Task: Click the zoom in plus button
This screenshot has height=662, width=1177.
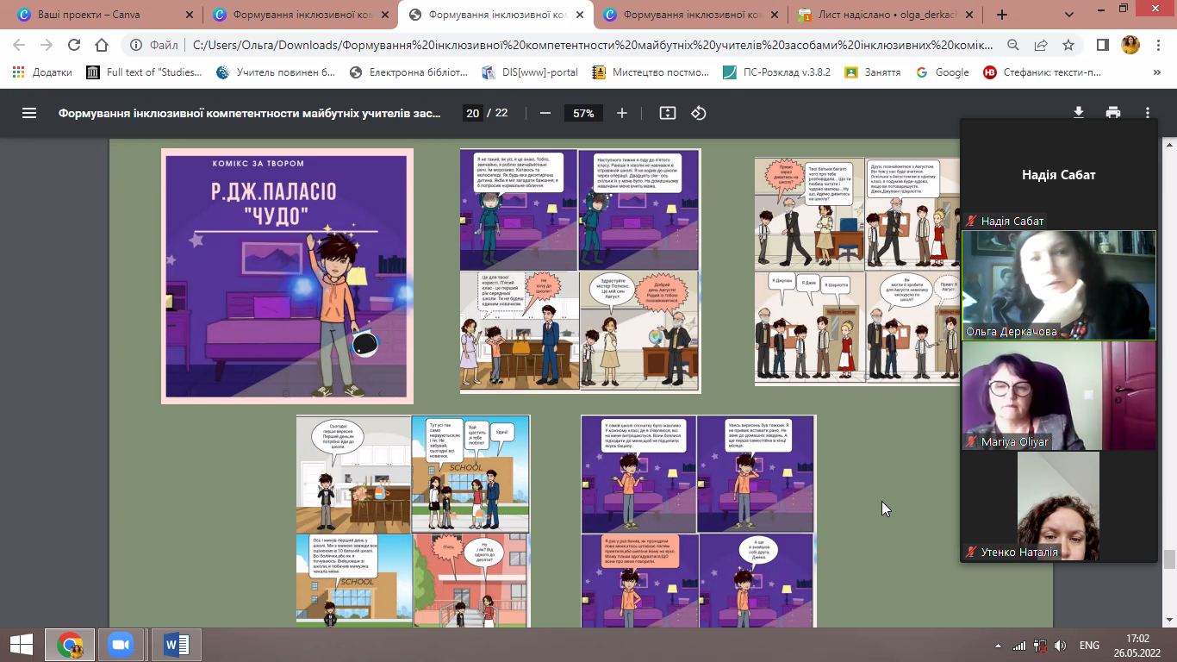Action: [x=622, y=113]
